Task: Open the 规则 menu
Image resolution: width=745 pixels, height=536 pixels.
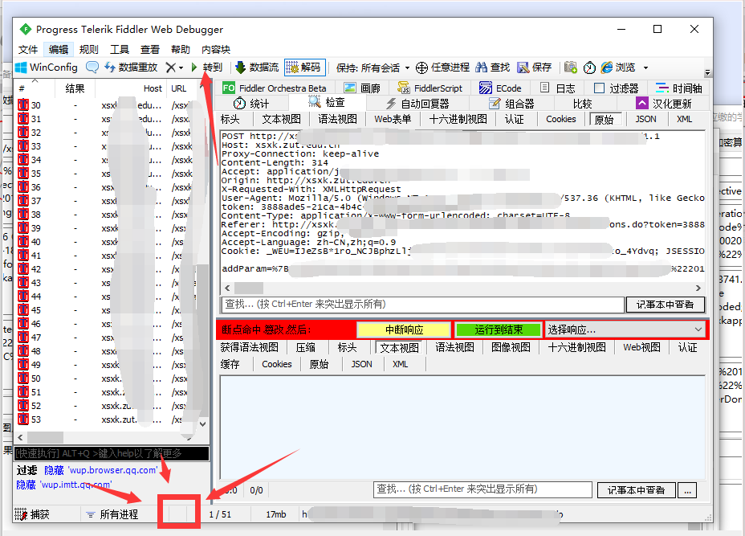Action: (x=89, y=50)
